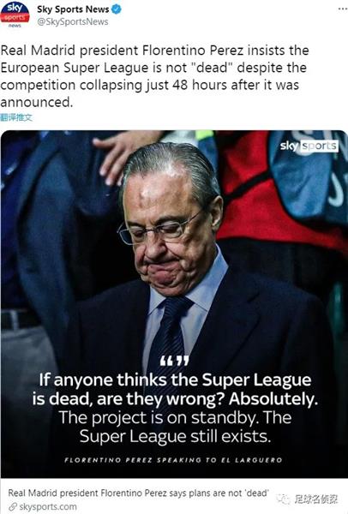This screenshot has width=348, height=514.
Task: Open the skysports.com domain link
Action: point(48,507)
